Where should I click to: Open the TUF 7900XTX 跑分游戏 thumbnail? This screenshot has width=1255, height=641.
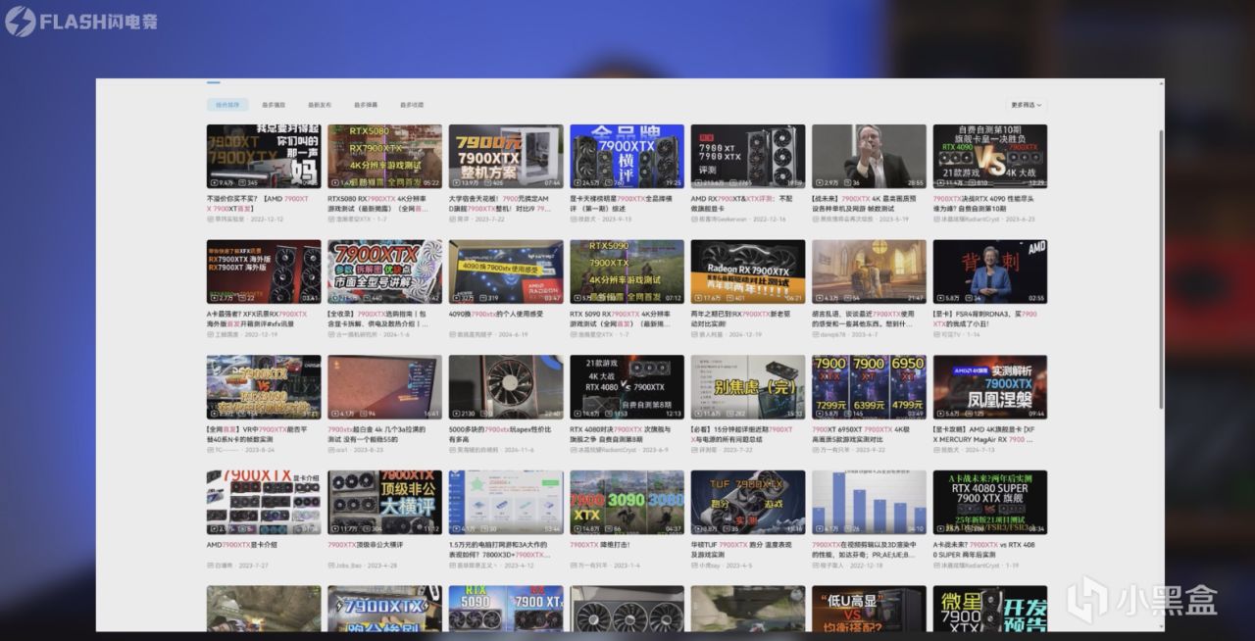[748, 503]
